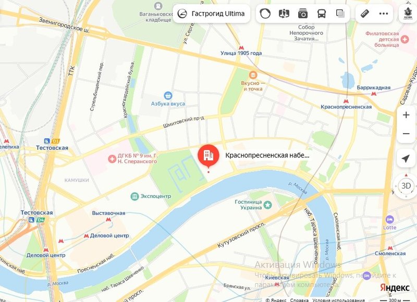The width and height of the screenshot is (417, 302).
Task: Zoom in with plus button
Action: coord(406,115)
